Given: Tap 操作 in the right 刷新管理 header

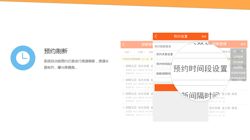Looking at the screenshot, I should pos(243,44).
